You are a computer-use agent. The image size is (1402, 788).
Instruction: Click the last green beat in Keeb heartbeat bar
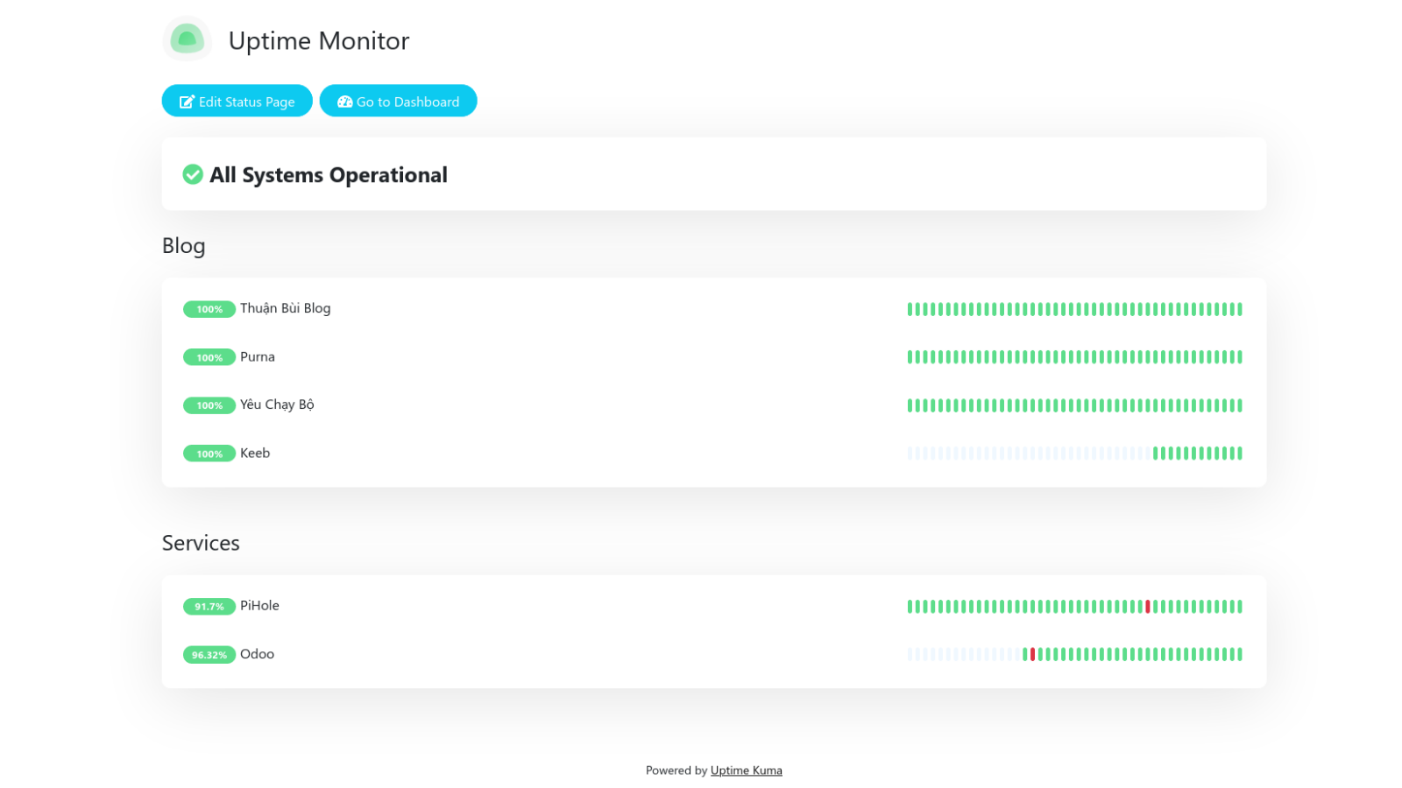1240,454
